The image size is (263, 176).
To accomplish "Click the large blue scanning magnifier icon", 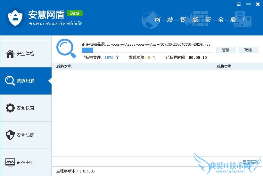I will 66,49.
